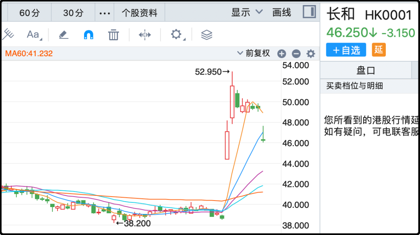The width and height of the screenshot is (420, 235).
Task: Toggle the magnet snap tool
Action: point(89,35)
